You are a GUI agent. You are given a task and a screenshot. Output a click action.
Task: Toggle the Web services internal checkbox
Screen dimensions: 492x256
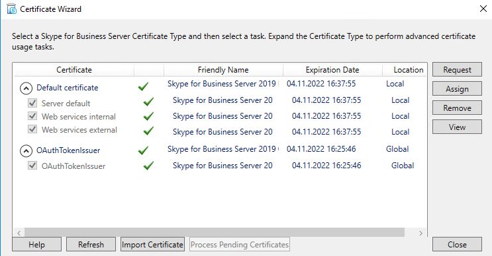coord(32,116)
